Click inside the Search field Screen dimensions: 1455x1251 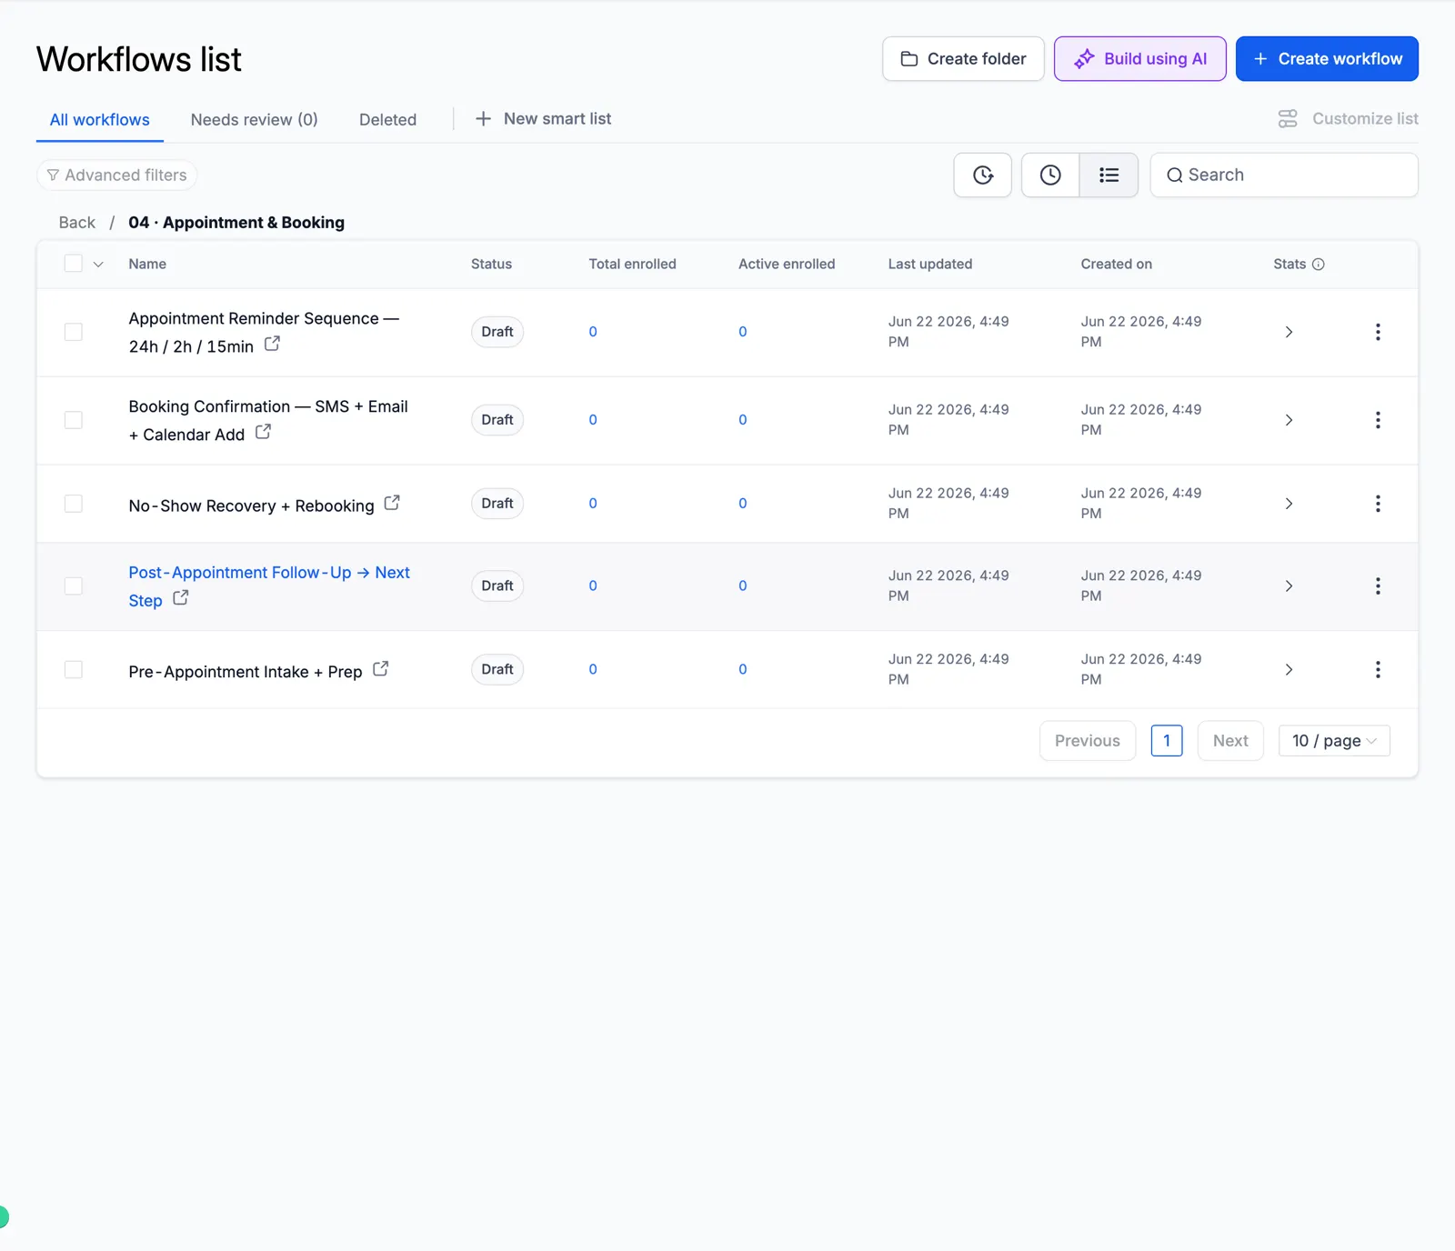point(1284,175)
